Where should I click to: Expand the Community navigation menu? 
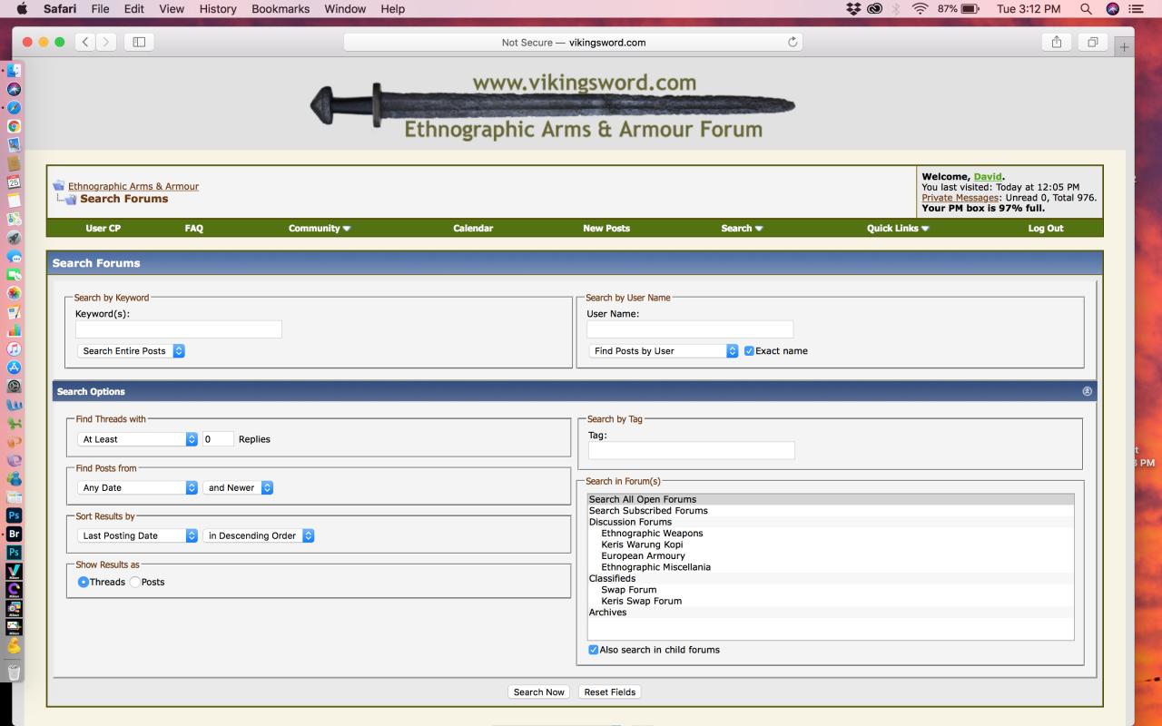(x=320, y=229)
